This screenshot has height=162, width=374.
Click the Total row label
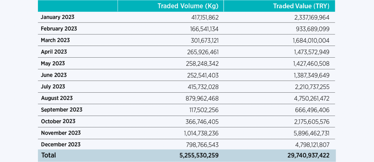tap(49, 155)
